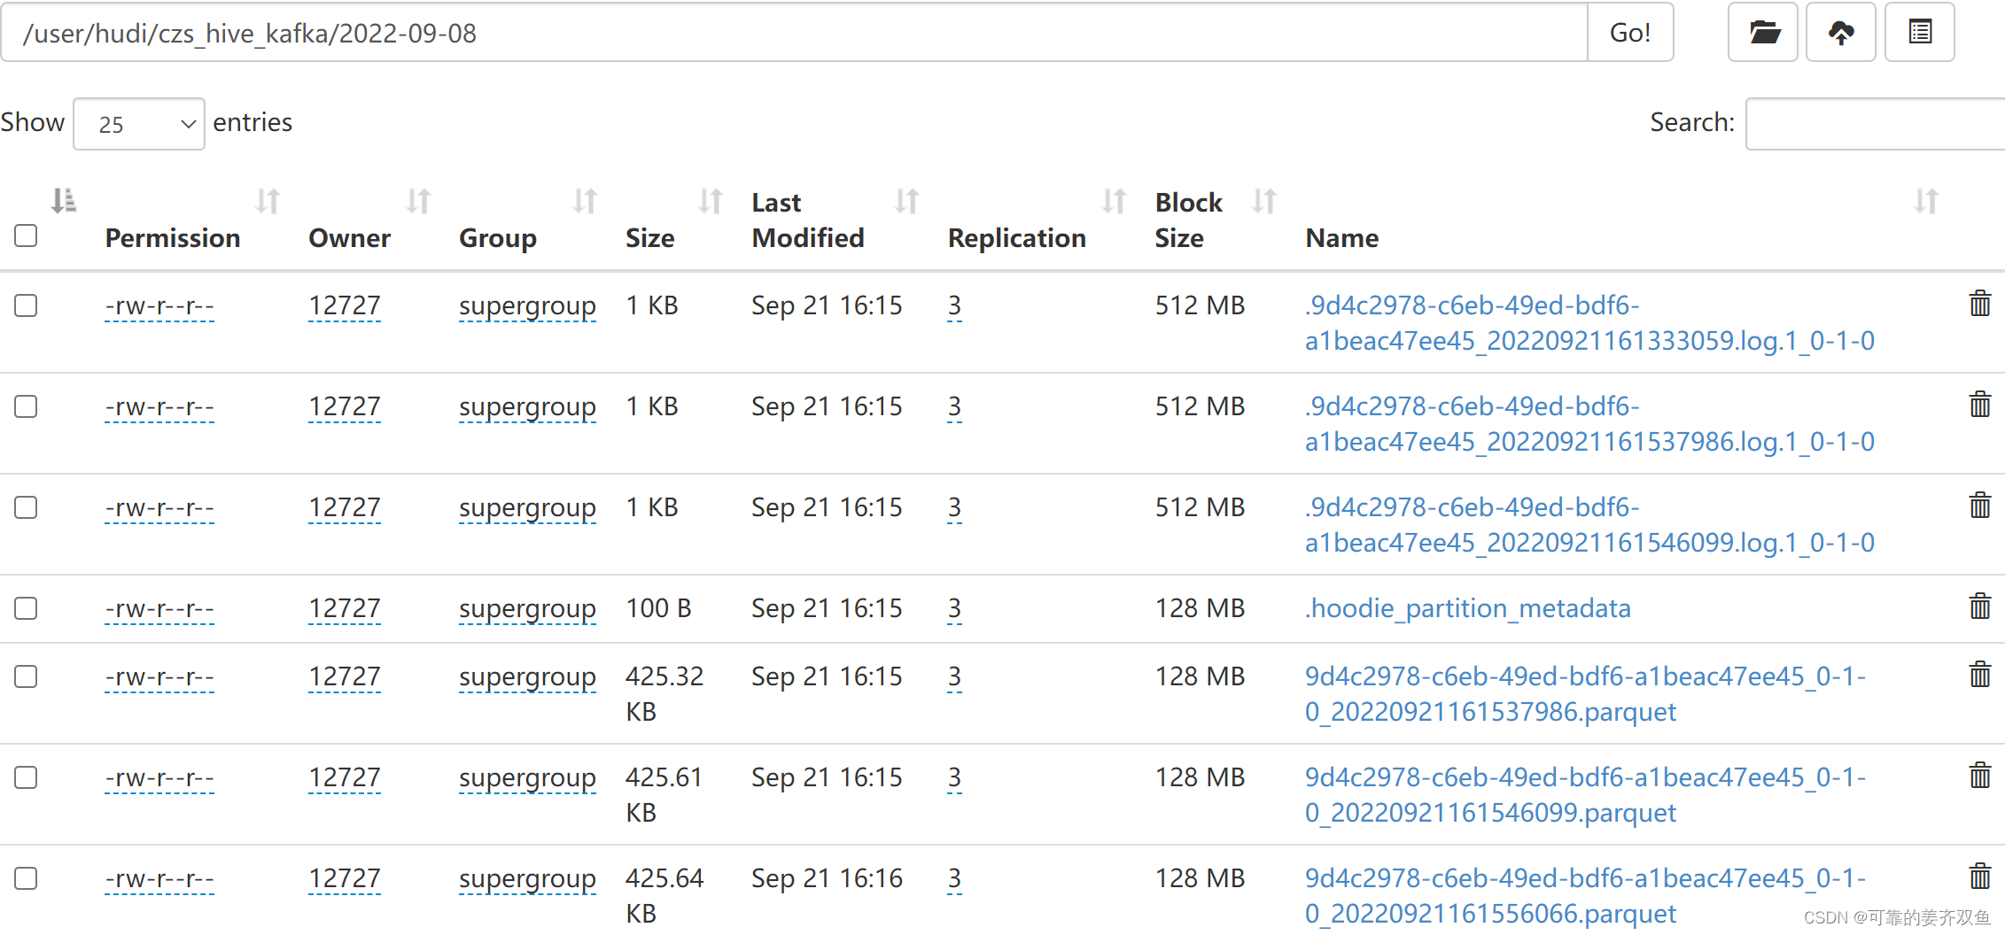Sort by the Replication column arrows
The width and height of the screenshot is (2005, 935).
(1114, 201)
